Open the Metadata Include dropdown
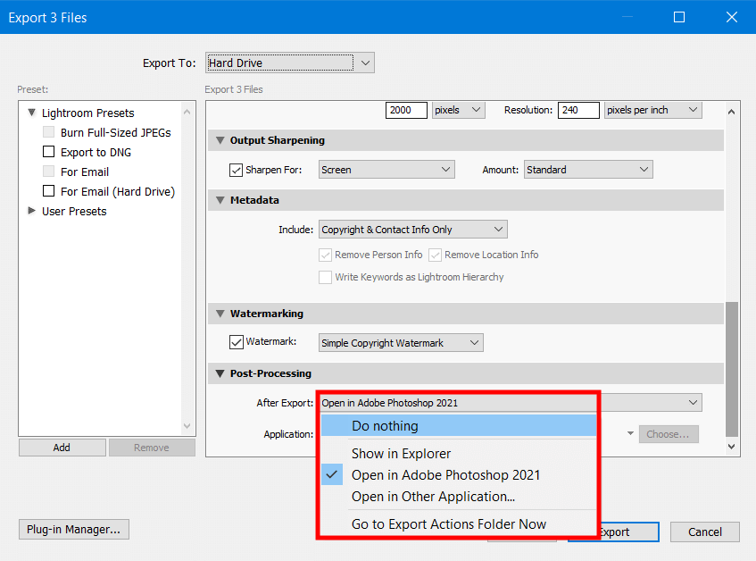The image size is (756, 561). (413, 230)
